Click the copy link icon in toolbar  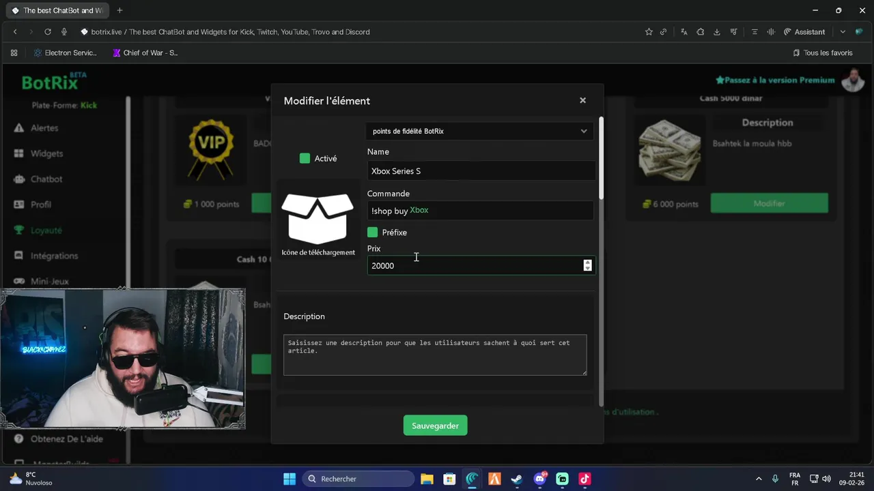click(663, 32)
